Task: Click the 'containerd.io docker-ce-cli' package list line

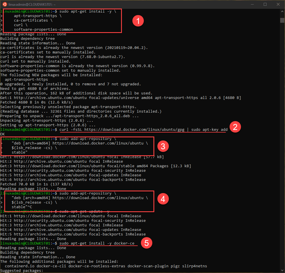Action: pos(106,266)
